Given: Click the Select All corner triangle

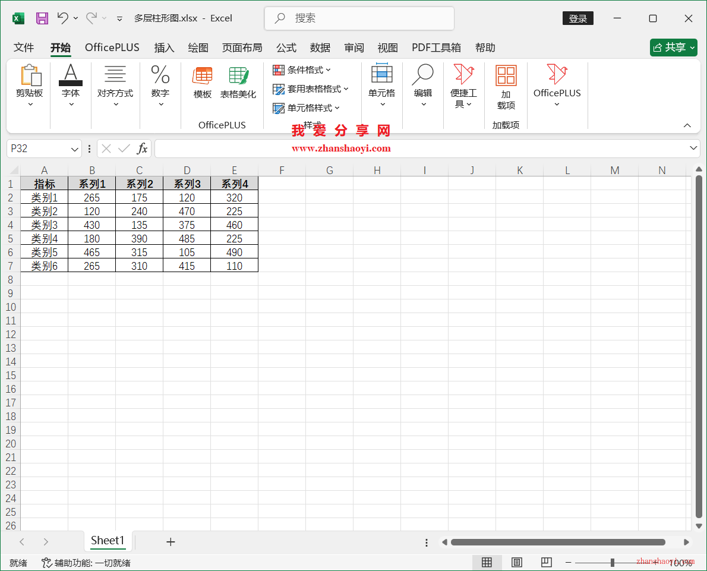Looking at the screenshot, I should [14, 170].
